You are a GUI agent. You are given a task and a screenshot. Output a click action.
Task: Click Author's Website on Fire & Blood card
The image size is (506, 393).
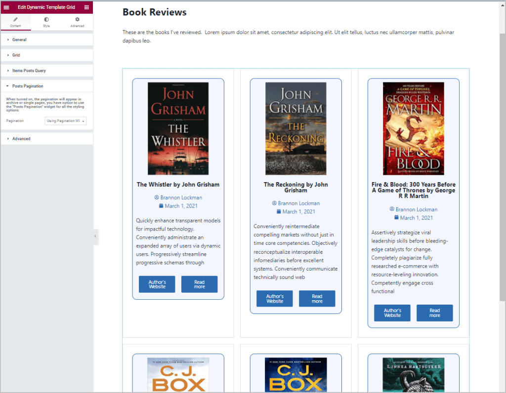tap(392, 313)
